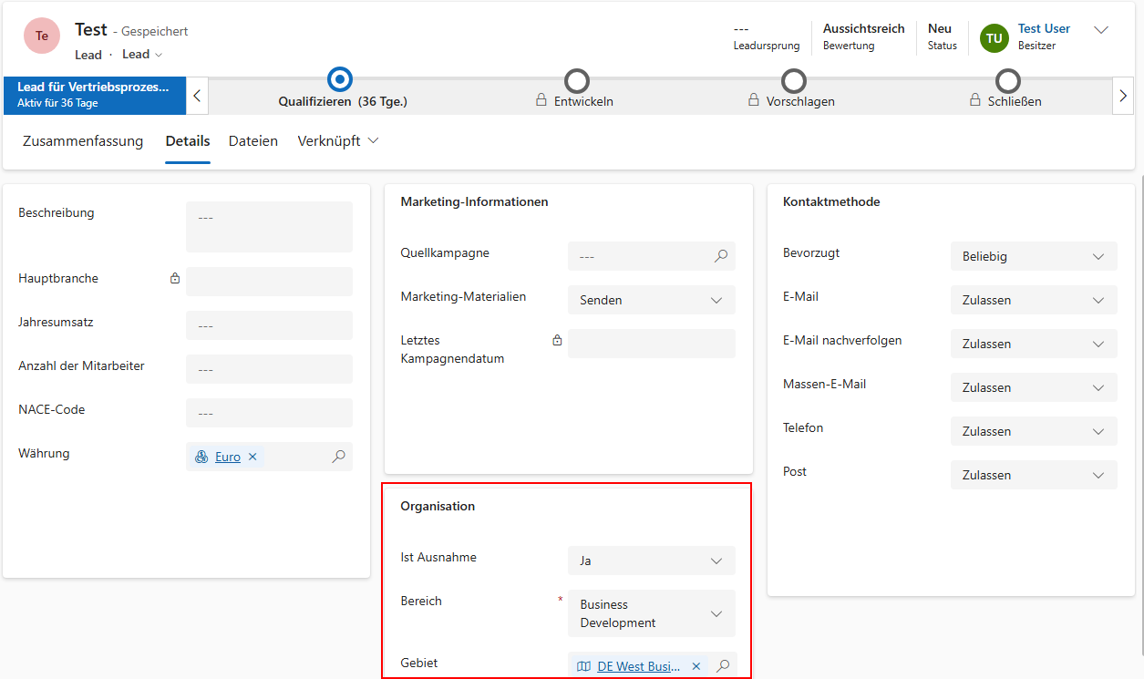This screenshot has height=679, width=1144.
Task: Expand the header chevron next to Besitzer
Action: (x=1101, y=30)
